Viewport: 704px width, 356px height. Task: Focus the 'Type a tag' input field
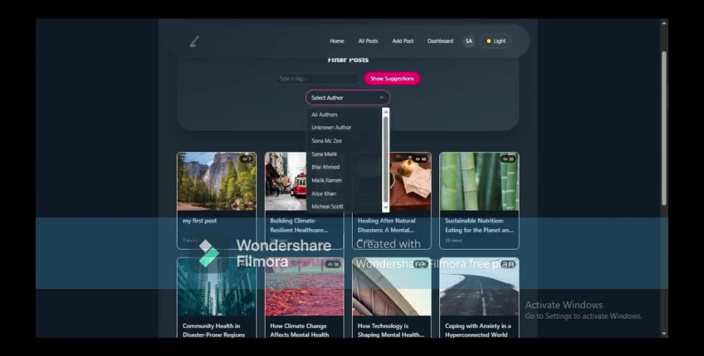(x=317, y=79)
